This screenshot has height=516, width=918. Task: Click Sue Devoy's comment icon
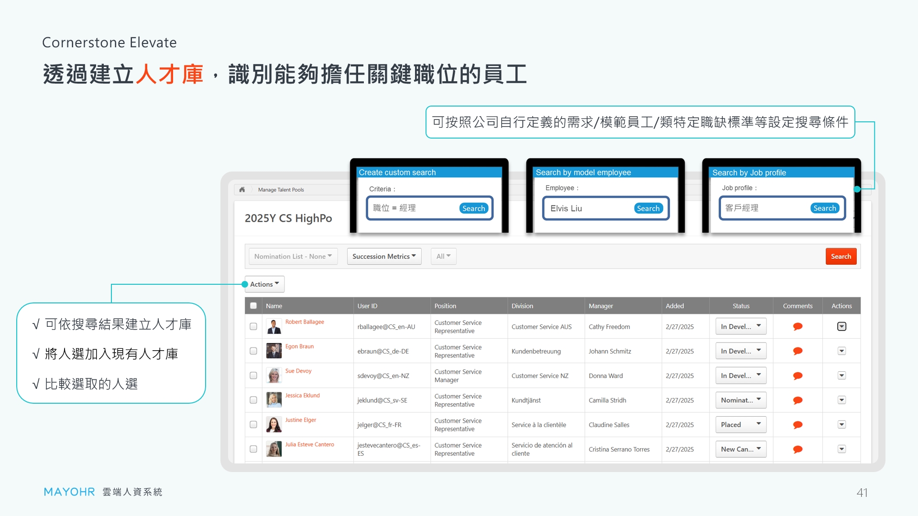pyautogui.click(x=798, y=376)
